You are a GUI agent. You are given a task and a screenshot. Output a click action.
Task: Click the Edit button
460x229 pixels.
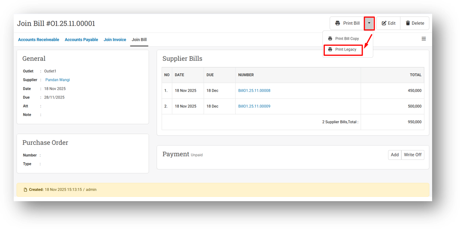pyautogui.click(x=388, y=23)
